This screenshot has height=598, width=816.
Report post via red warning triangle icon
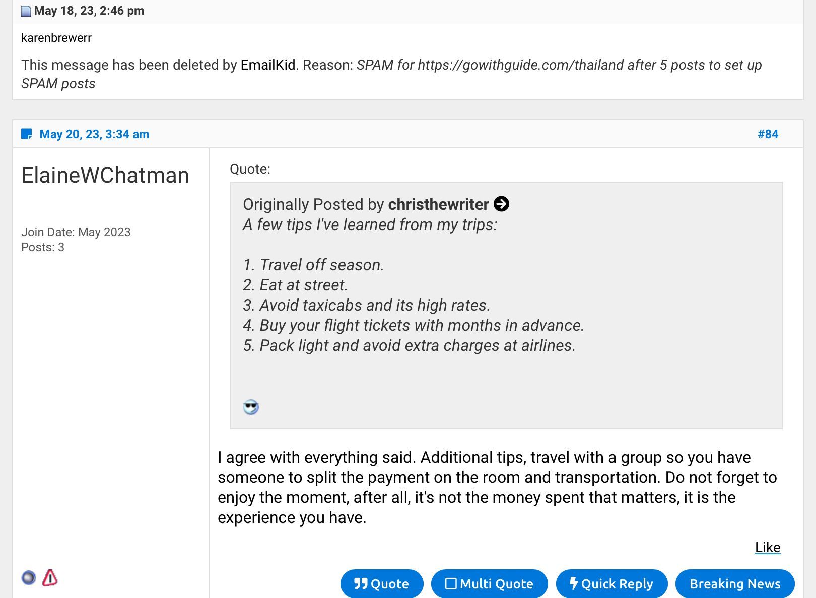pyautogui.click(x=50, y=578)
